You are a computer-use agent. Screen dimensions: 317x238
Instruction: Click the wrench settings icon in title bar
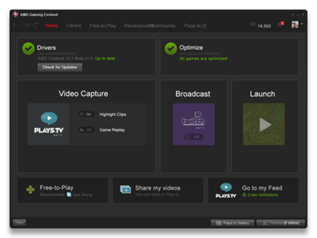tap(292, 15)
